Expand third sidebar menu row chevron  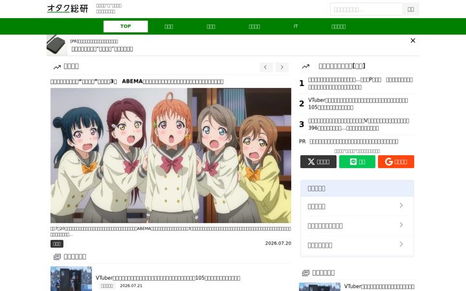click(401, 244)
